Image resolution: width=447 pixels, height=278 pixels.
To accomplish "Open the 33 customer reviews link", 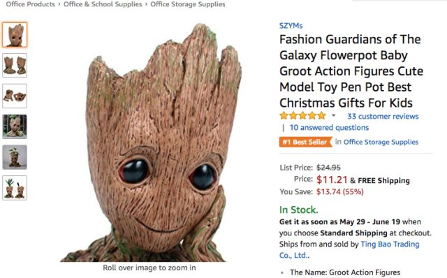I will pyautogui.click(x=383, y=117).
